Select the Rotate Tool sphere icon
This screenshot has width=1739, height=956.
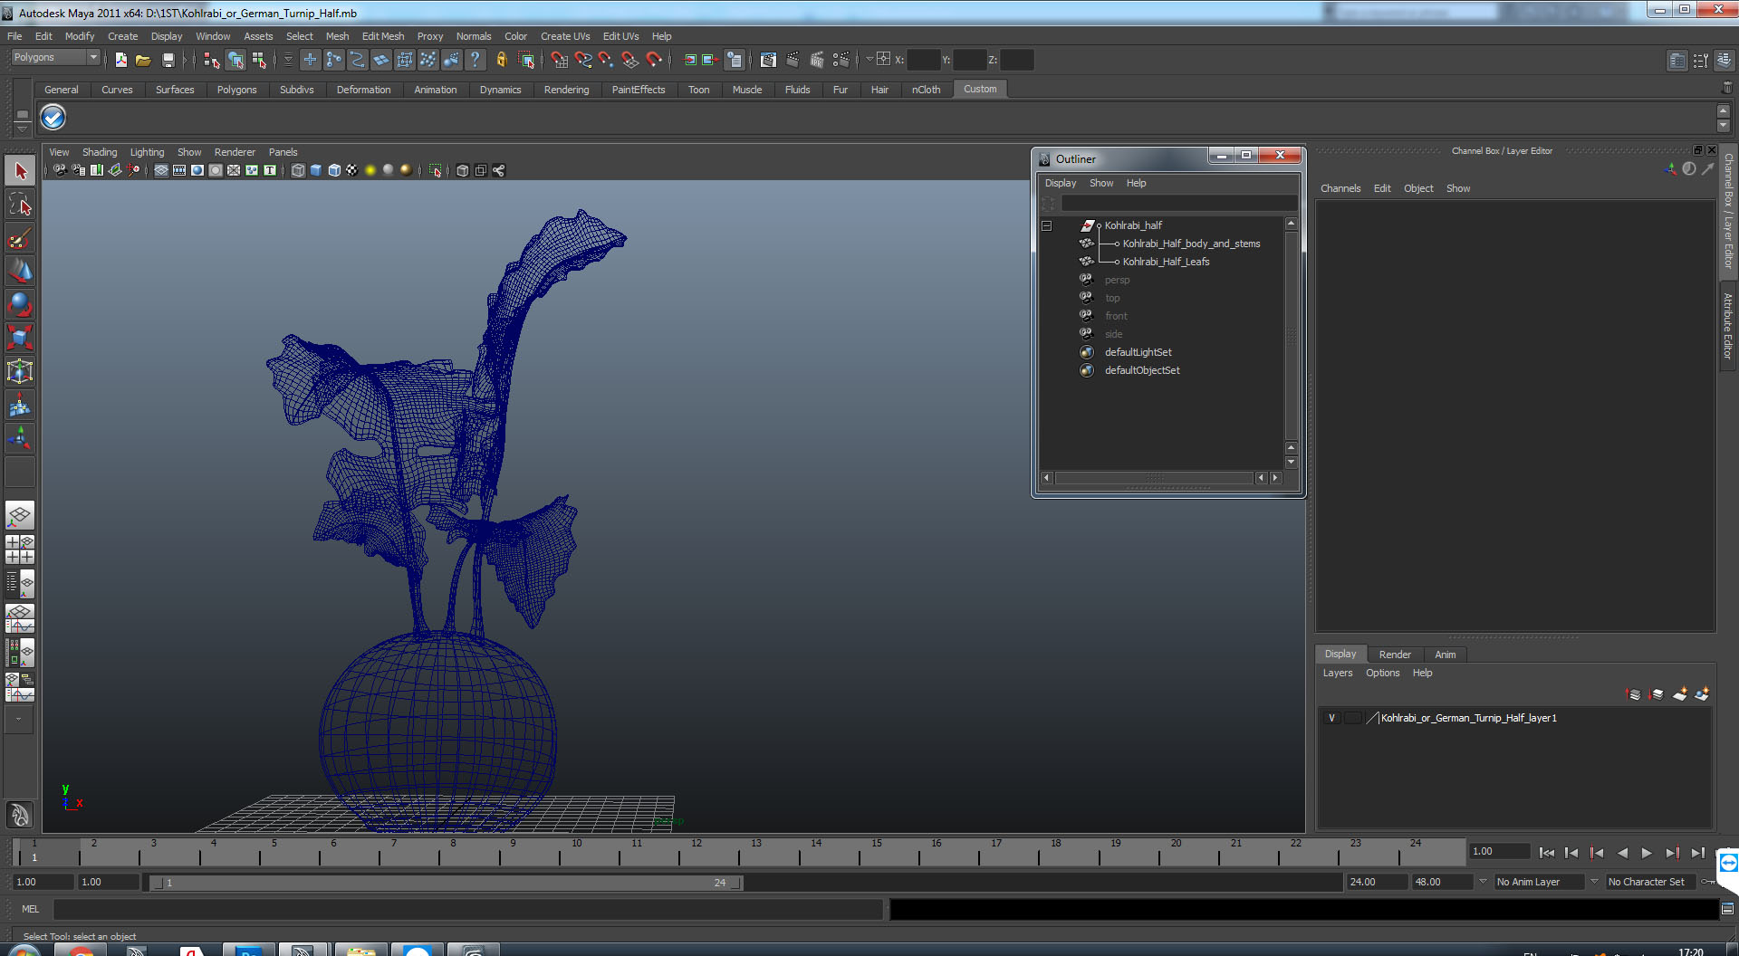pyautogui.click(x=20, y=304)
